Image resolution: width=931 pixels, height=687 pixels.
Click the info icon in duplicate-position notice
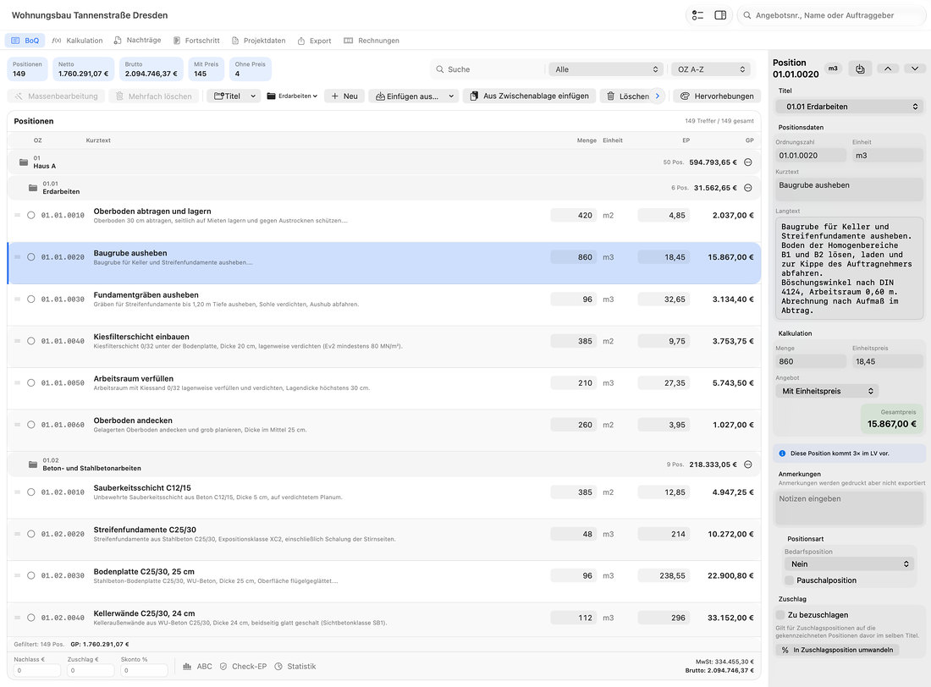pos(782,453)
